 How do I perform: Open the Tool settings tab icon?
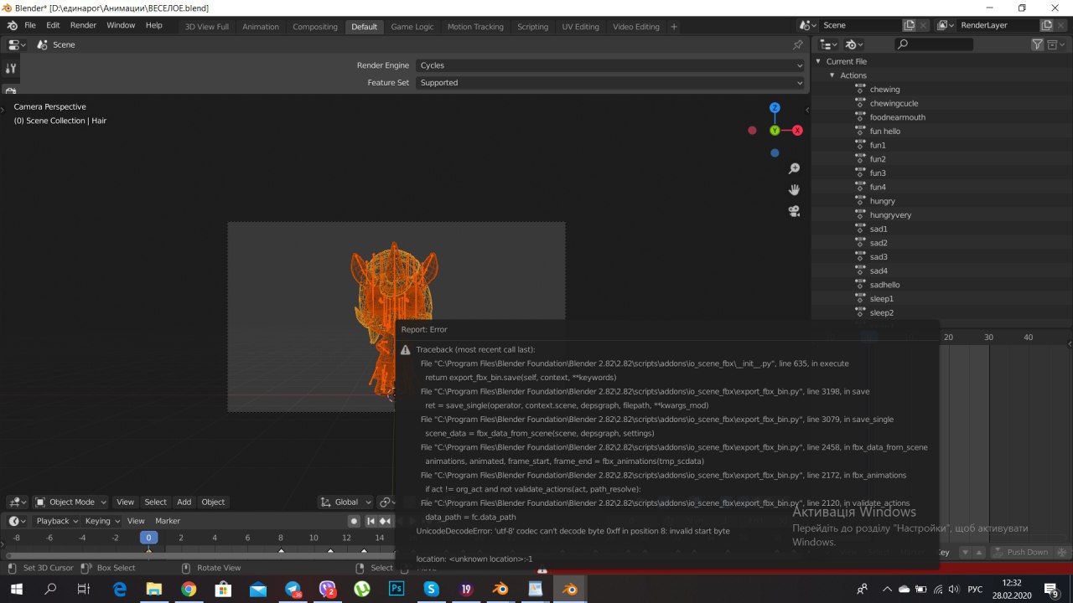[x=11, y=69]
